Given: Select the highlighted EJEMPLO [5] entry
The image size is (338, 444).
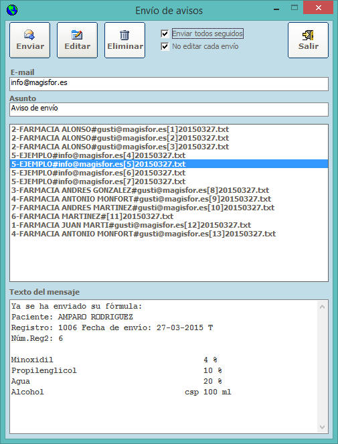Looking at the screenshot, I should click(169, 164).
